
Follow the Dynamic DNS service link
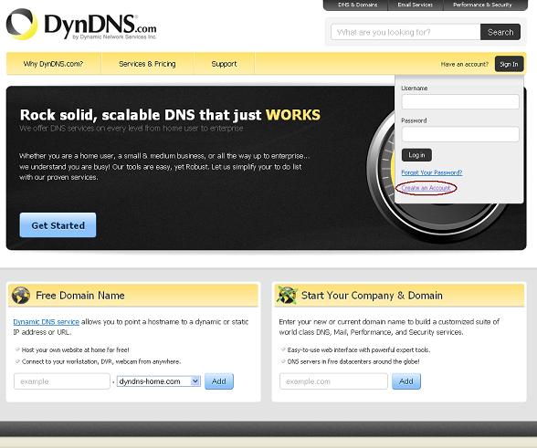point(47,322)
